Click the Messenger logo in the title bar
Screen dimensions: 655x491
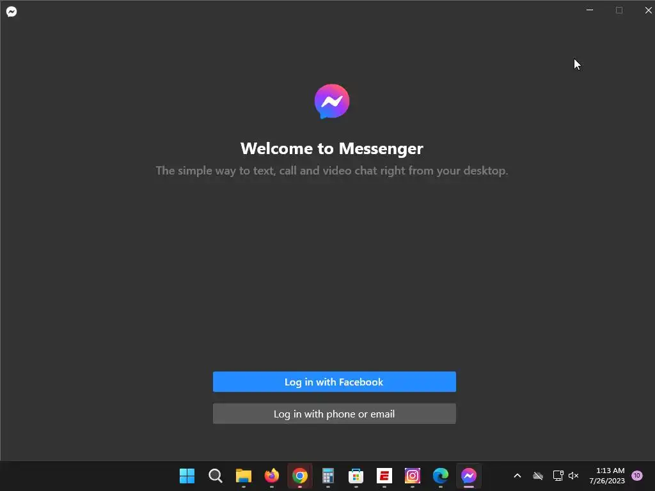coord(12,12)
